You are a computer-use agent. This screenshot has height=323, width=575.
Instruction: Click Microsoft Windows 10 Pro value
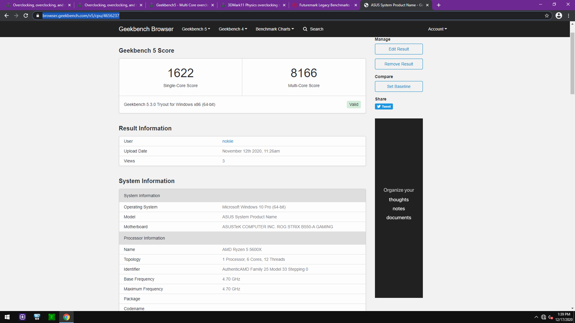[254, 207]
